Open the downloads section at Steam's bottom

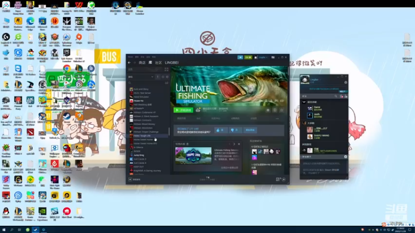coord(208,179)
